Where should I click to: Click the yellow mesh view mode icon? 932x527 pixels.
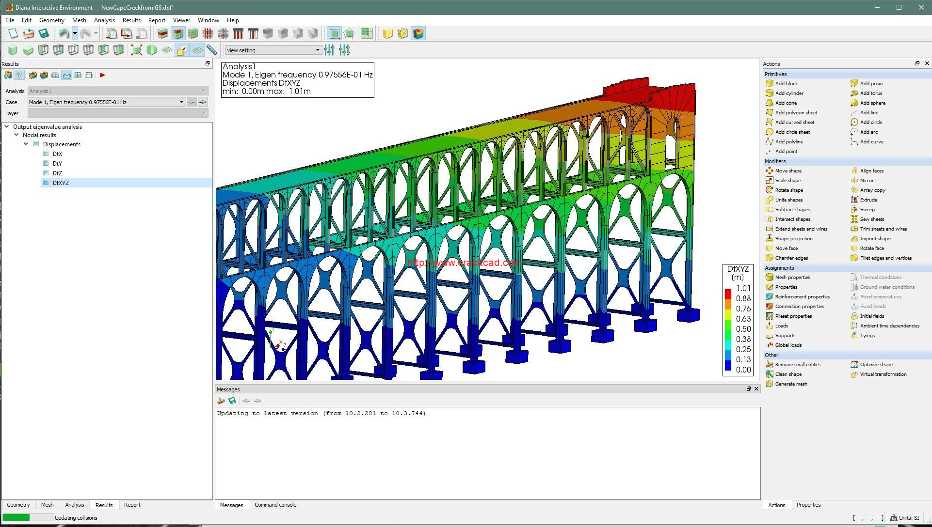click(x=402, y=33)
